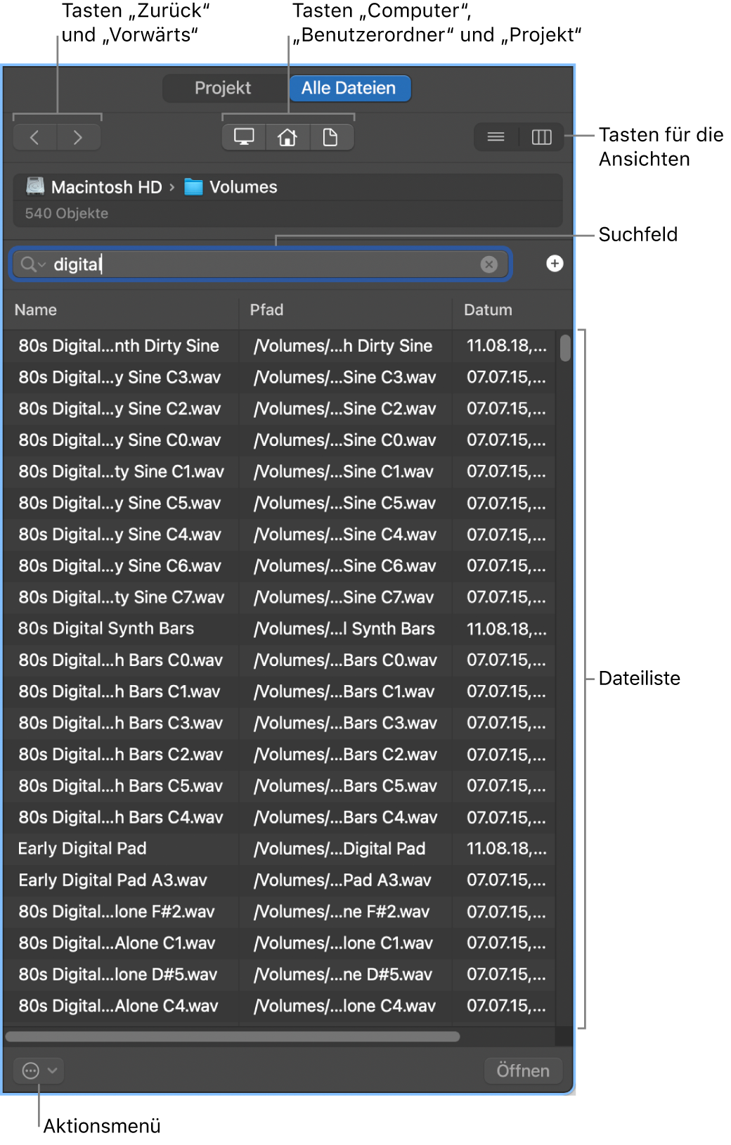Switch to column view
This screenshot has width=731, height=1145.
[541, 137]
